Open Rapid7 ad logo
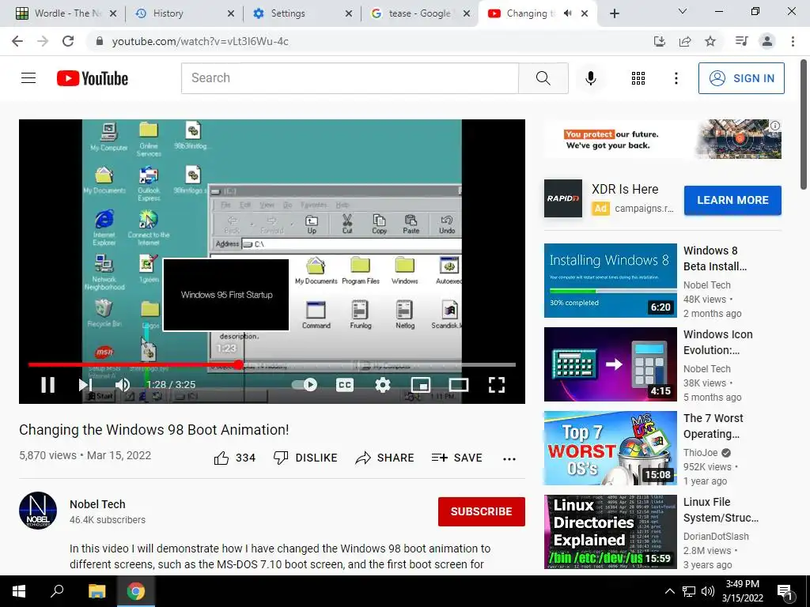Screen dimensions: 810x607 [x=563, y=198]
